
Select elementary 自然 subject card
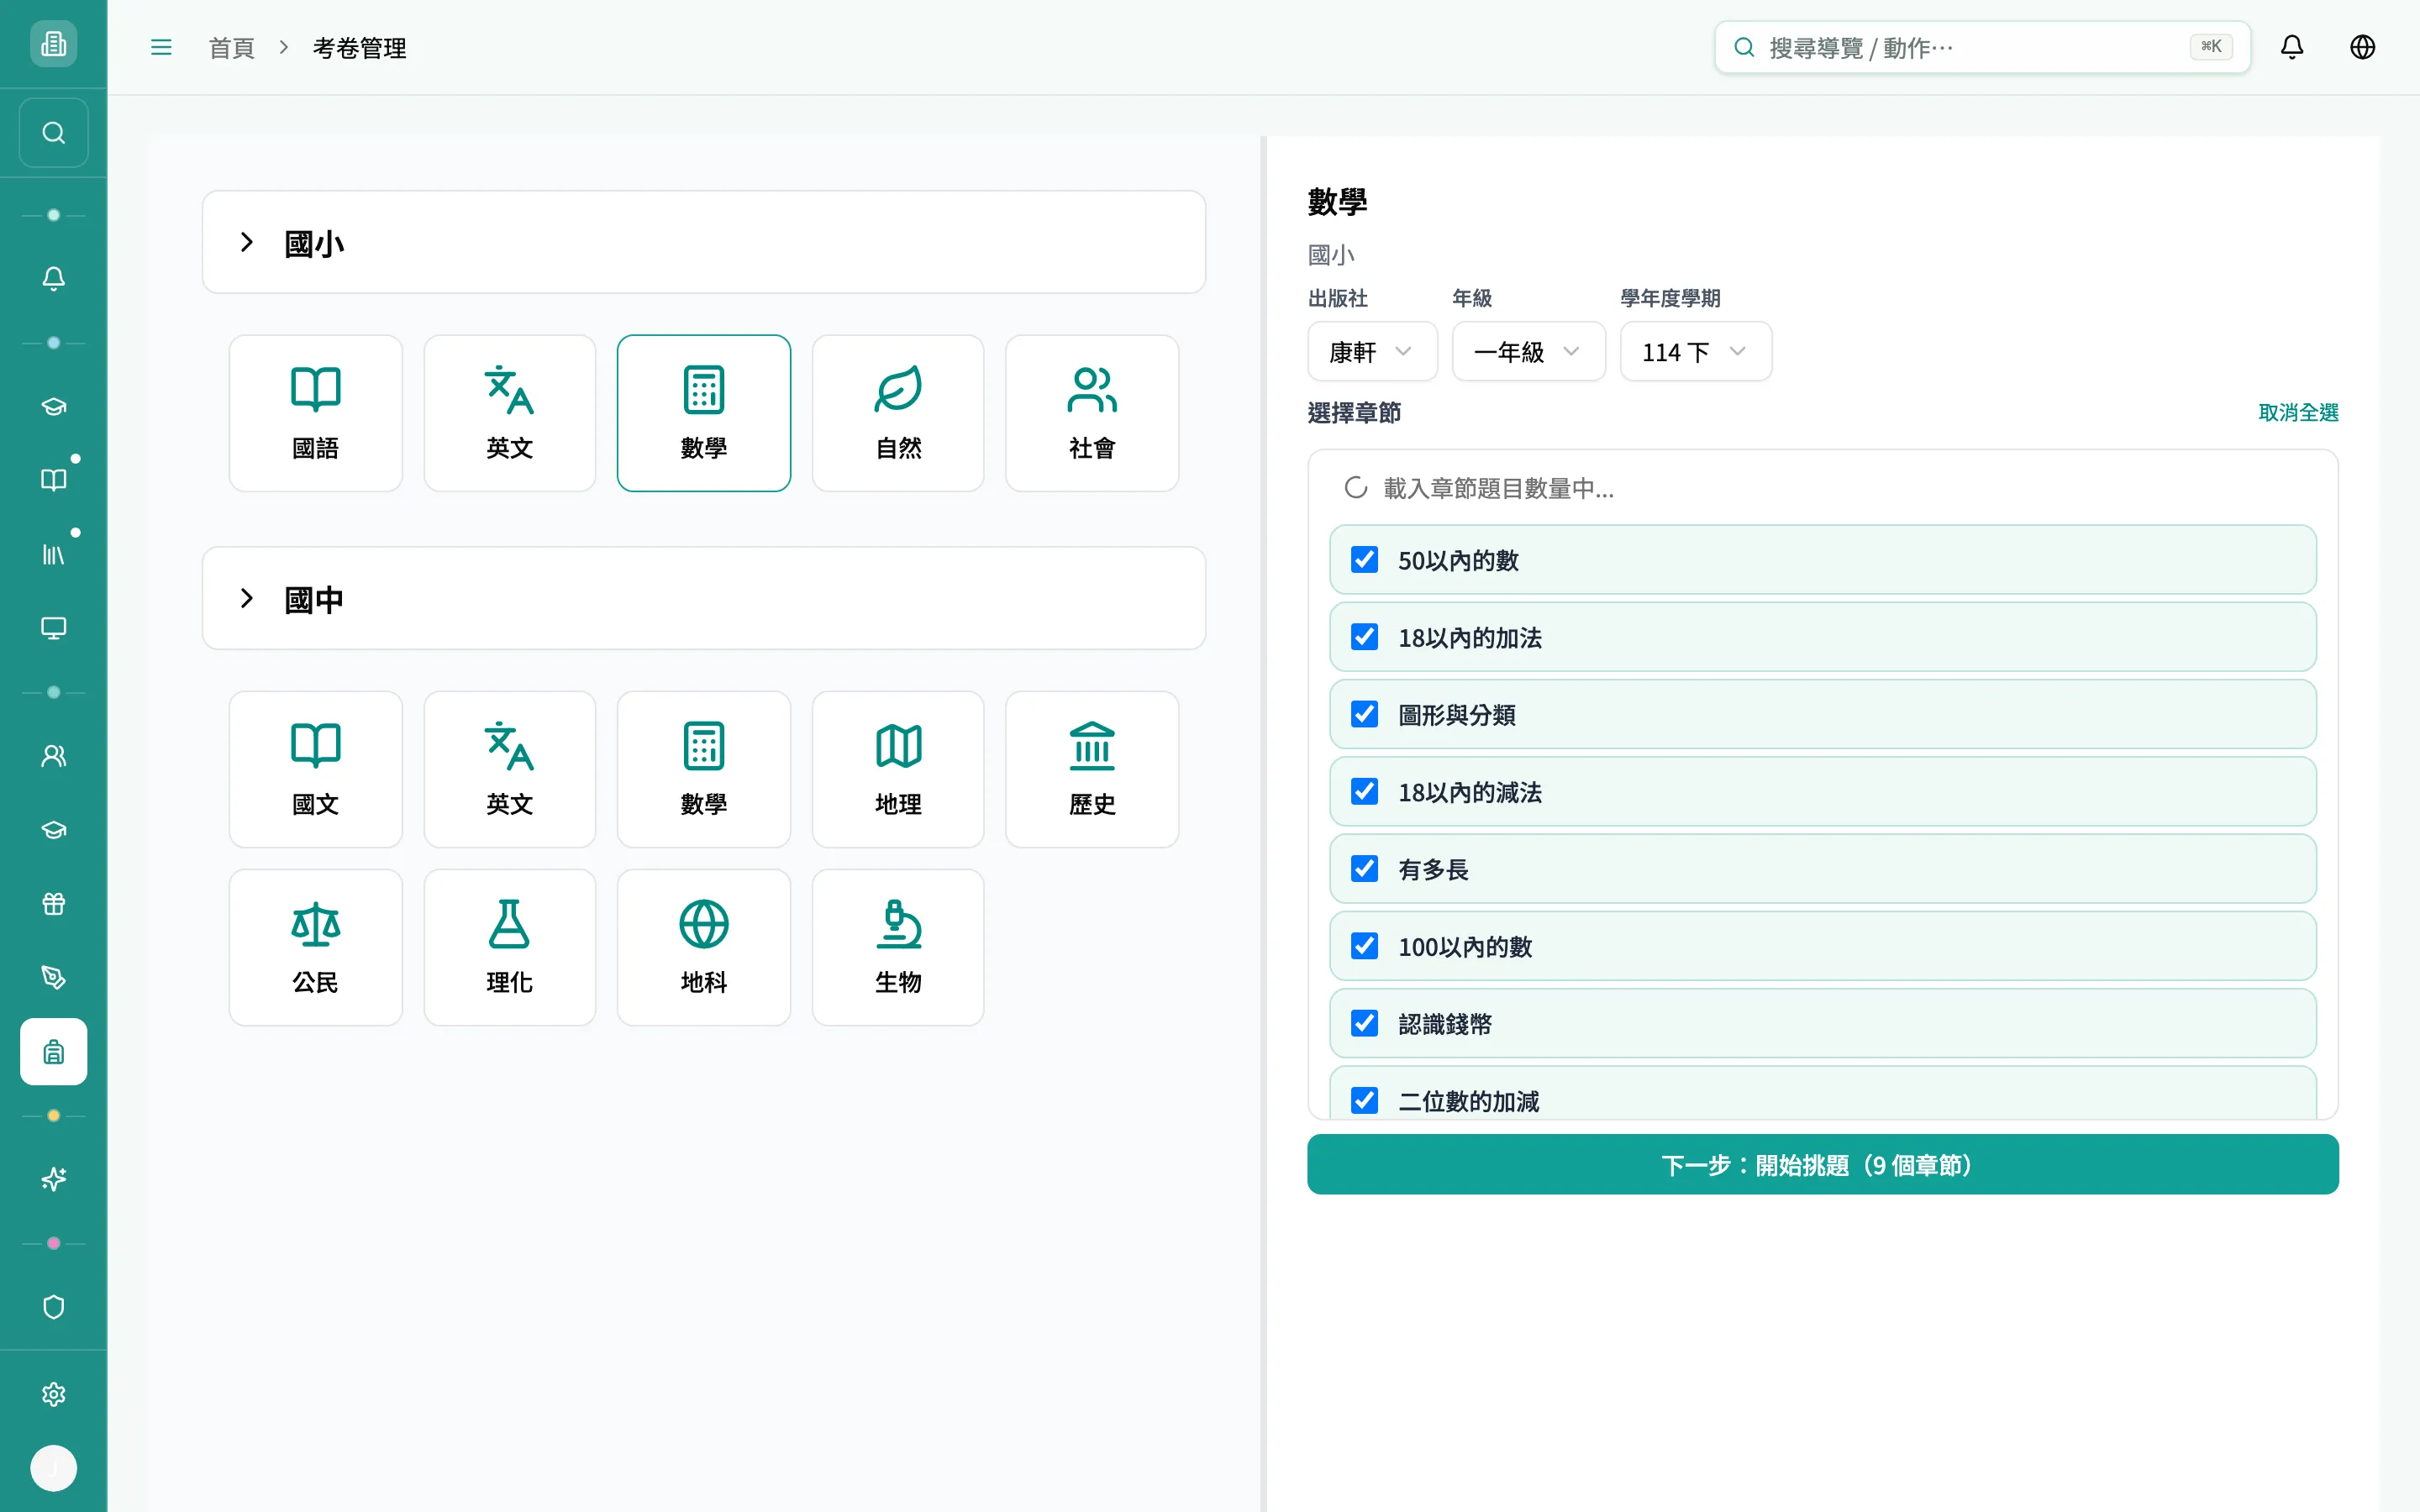tap(898, 413)
